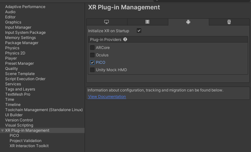The image size is (251, 152).
Task: Select the Physics category
Action: tap(12, 48)
